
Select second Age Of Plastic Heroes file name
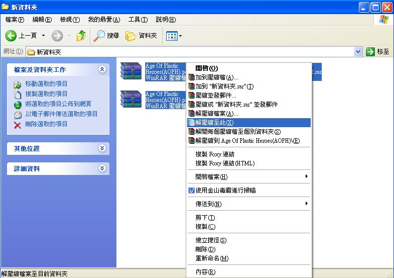pyautogui.click(x=165, y=100)
